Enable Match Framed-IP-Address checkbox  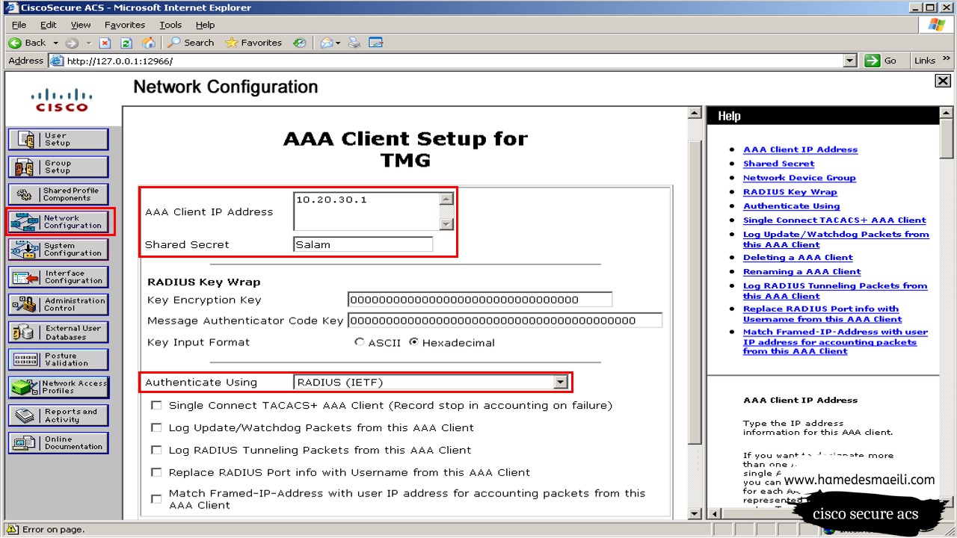(x=156, y=498)
